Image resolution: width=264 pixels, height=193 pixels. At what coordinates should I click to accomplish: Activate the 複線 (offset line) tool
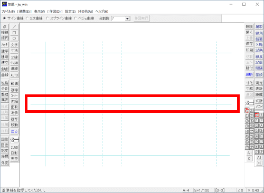pos(14,90)
